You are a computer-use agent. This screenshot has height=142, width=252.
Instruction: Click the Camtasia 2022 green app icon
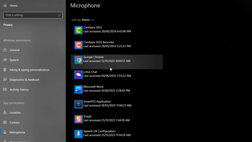(x=78, y=30)
